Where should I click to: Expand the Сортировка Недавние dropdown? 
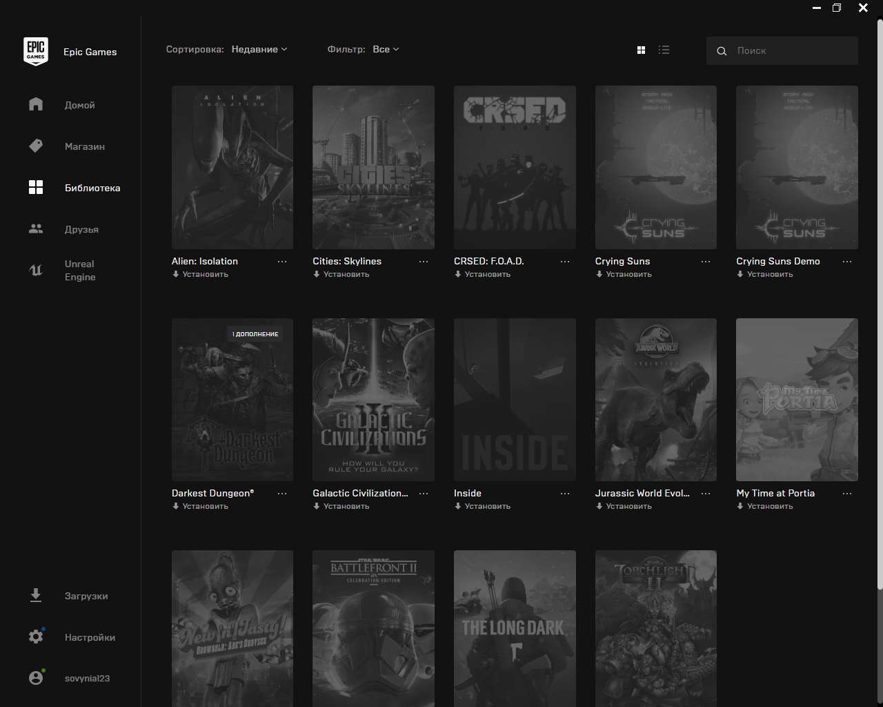coord(259,49)
